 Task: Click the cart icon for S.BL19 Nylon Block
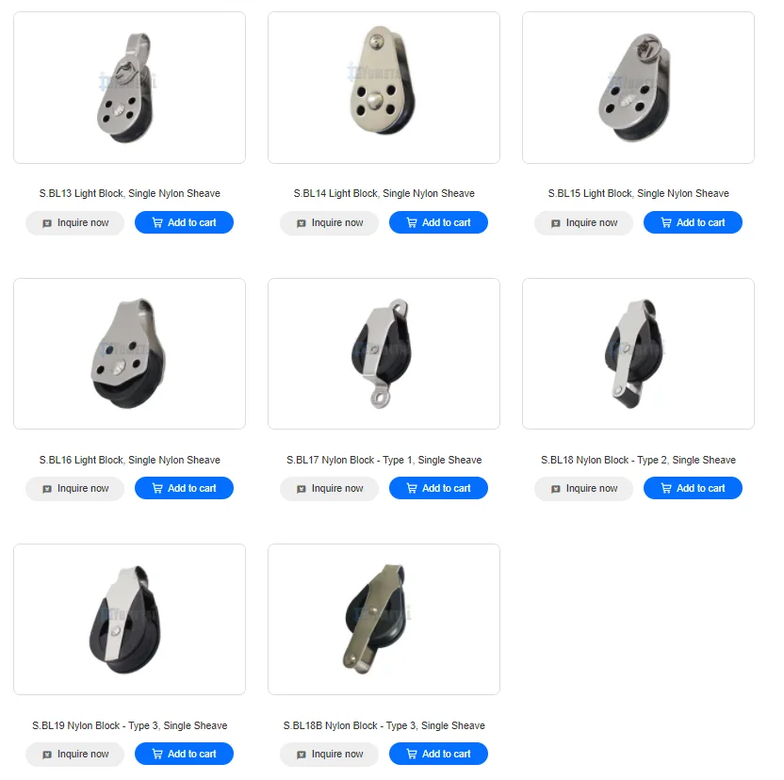(x=157, y=754)
